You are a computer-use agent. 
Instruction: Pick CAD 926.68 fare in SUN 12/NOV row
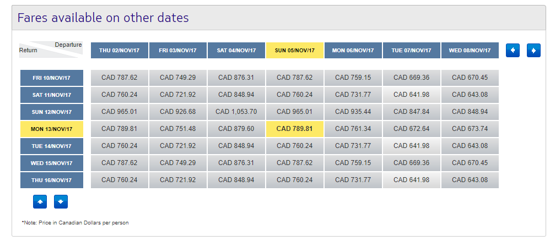point(178,112)
